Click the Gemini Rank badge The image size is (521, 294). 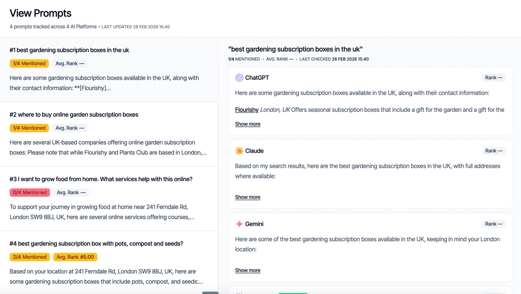(x=494, y=224)
